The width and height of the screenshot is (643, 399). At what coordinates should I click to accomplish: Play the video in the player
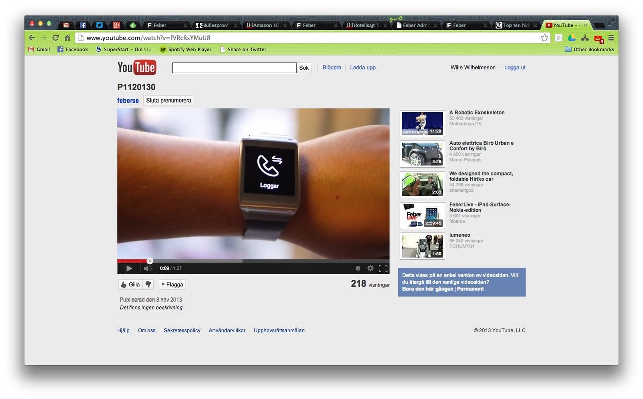pos(129,268)
